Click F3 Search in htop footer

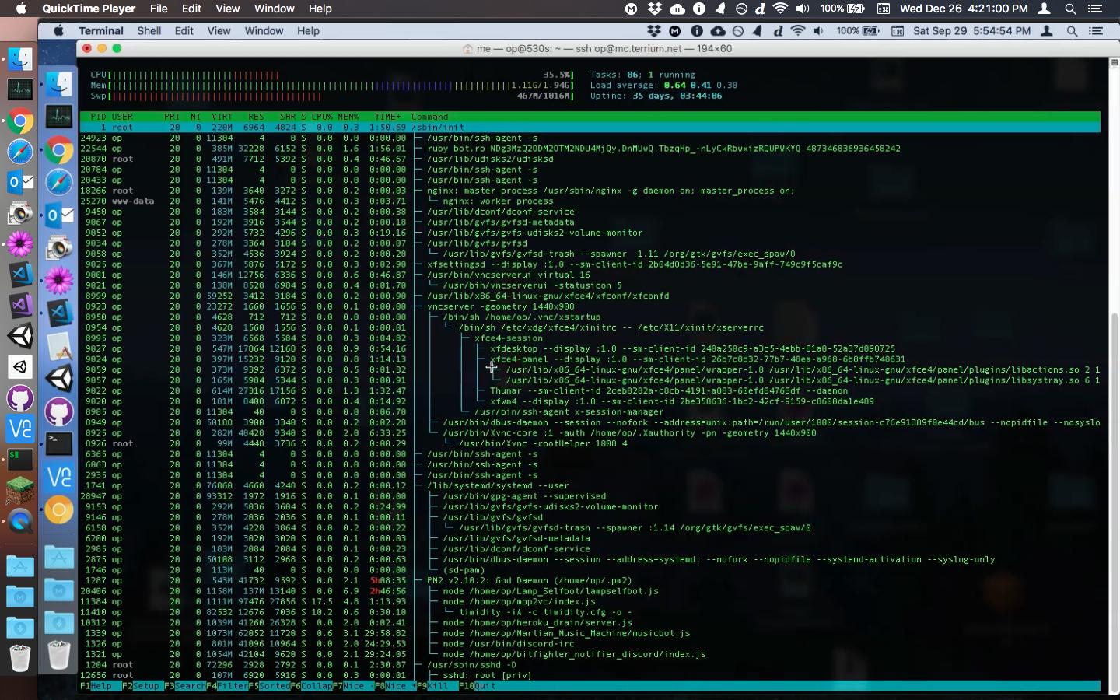(184, 686)
